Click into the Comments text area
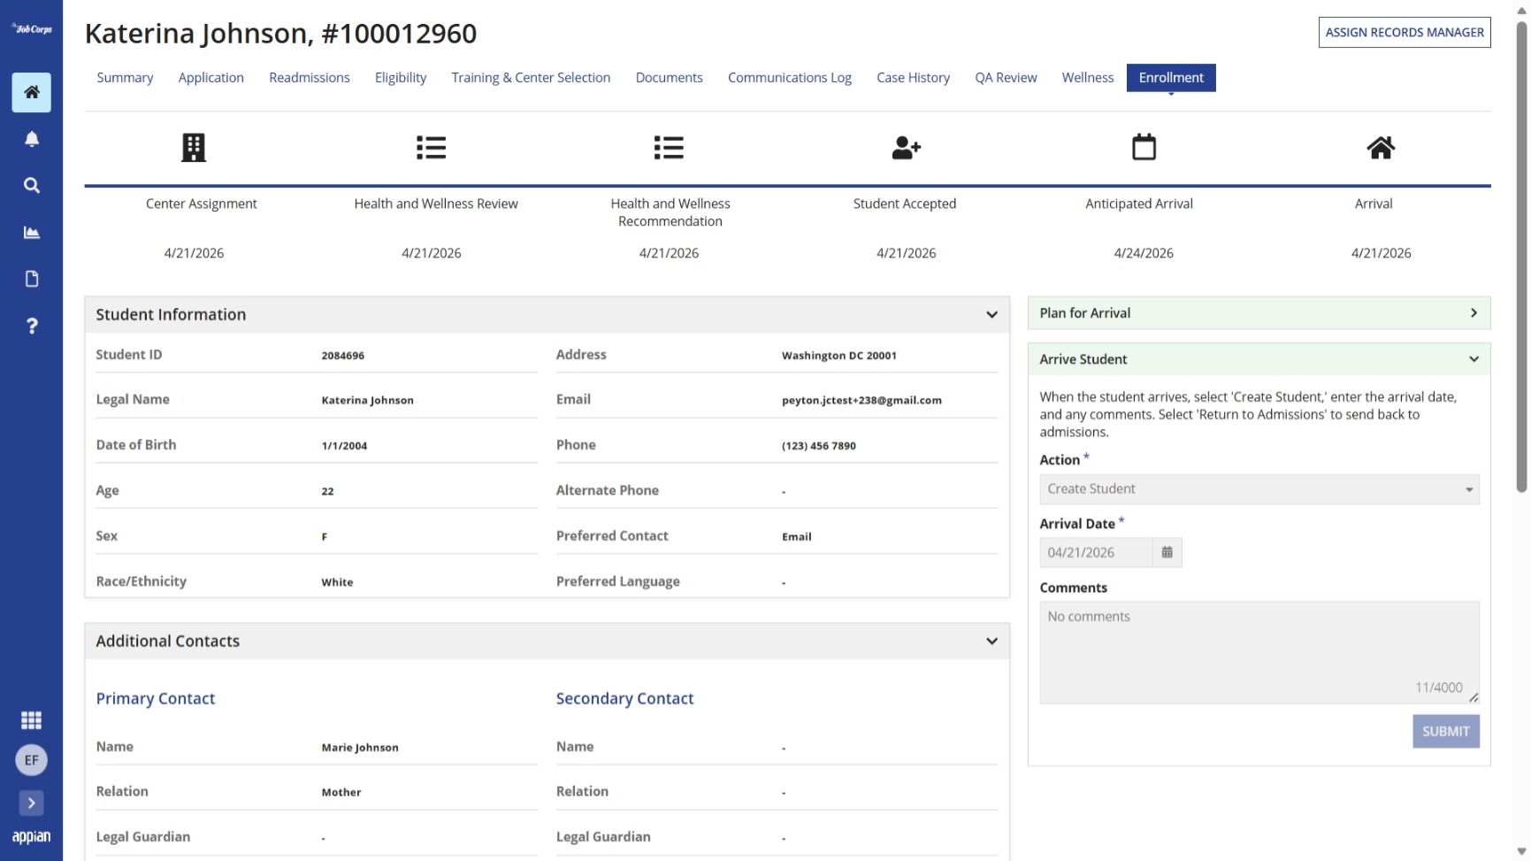The width and height of the screenshot is (1531, 861). coord(1259,653)
